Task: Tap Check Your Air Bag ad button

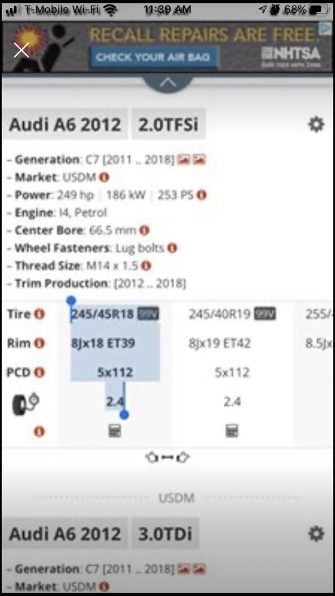Action: (x=152, y=56)
